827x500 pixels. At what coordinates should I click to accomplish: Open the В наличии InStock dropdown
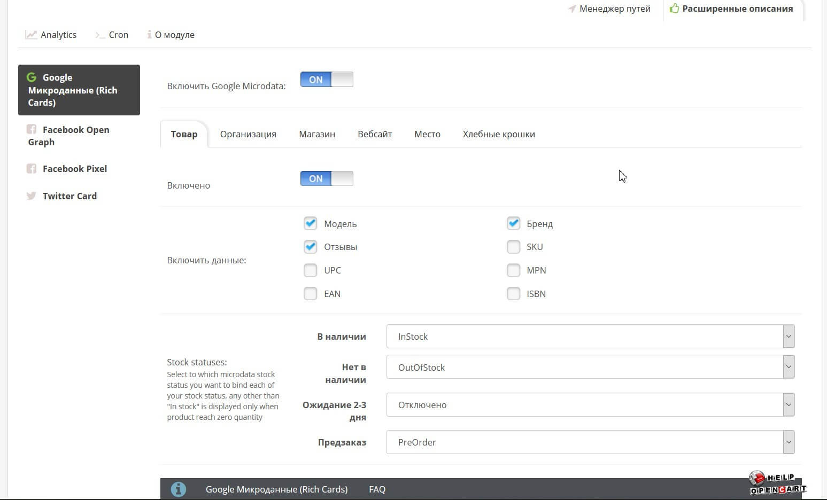pyautogui.click(x=590, y=337)
